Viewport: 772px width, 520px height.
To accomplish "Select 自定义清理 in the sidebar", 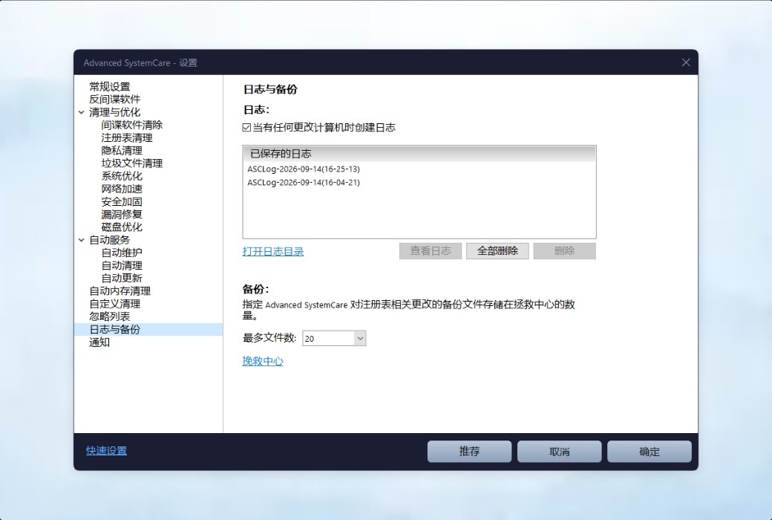I will (115, 304).
